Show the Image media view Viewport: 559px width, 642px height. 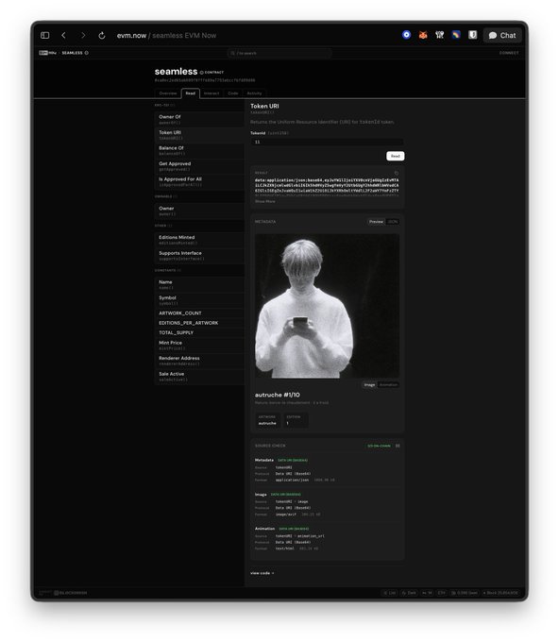[369, 385]
